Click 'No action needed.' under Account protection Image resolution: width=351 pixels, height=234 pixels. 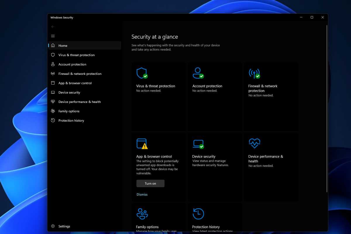[x=205, y=91]
